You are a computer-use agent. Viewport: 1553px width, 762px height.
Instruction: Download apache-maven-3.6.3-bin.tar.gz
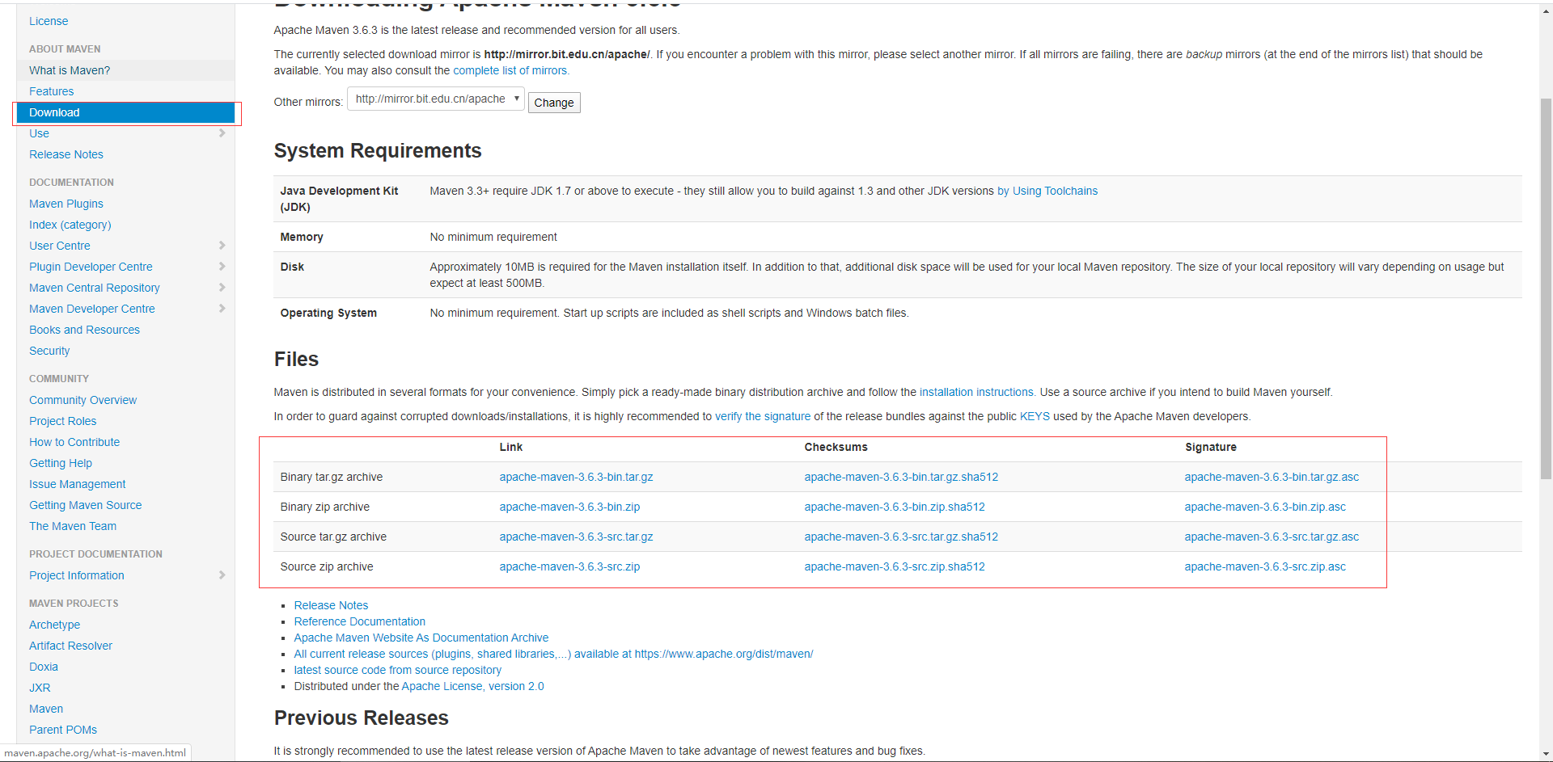576,477
